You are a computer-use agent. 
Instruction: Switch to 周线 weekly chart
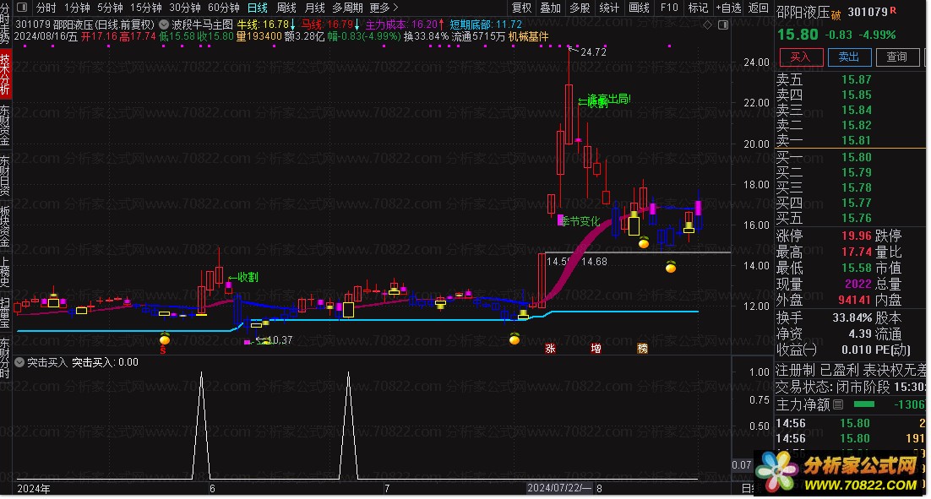(286, 8)
